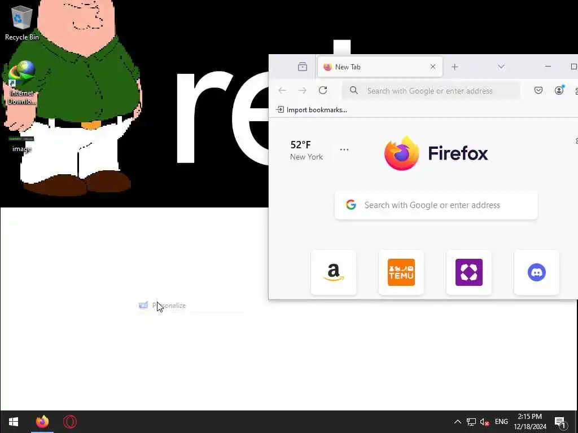Image resolution: width=578 pixels, height=433 pixels.
Task: Minimize the Firefox window
Action: coord(548,67)
